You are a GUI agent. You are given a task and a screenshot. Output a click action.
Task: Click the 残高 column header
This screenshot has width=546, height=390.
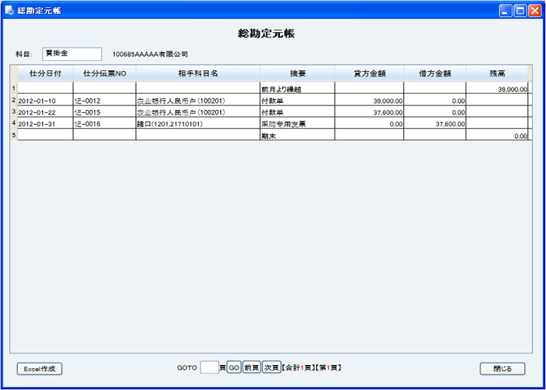pos(497,73)
